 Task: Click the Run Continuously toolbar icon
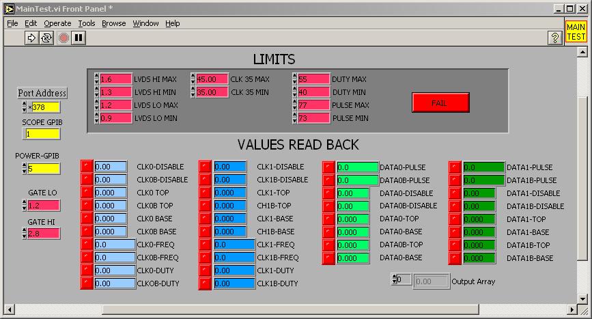click(x=47, y=38)
